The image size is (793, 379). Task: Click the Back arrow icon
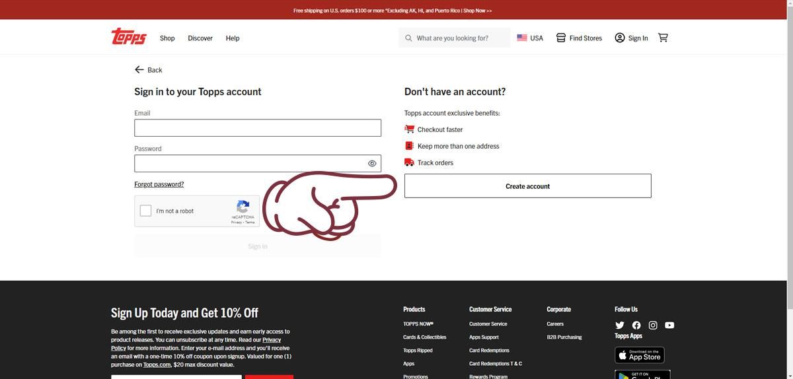(x=139, y=69)
